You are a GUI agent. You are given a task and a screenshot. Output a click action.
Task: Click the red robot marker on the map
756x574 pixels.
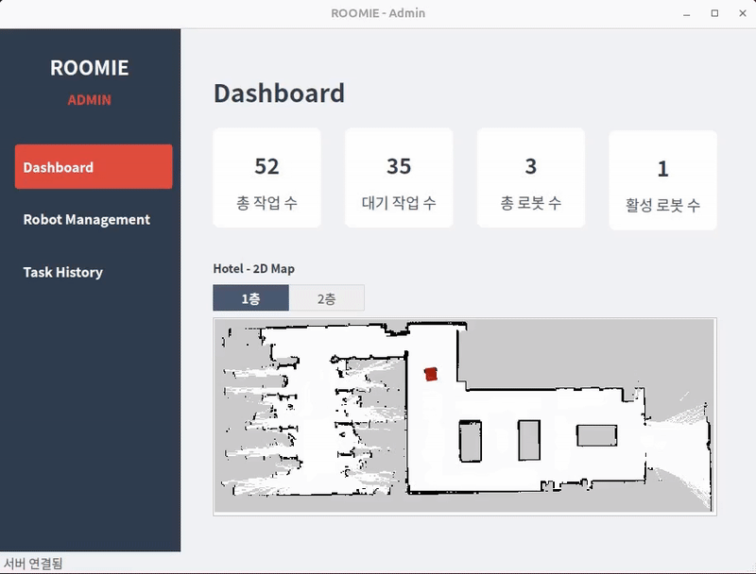[431, 374]
